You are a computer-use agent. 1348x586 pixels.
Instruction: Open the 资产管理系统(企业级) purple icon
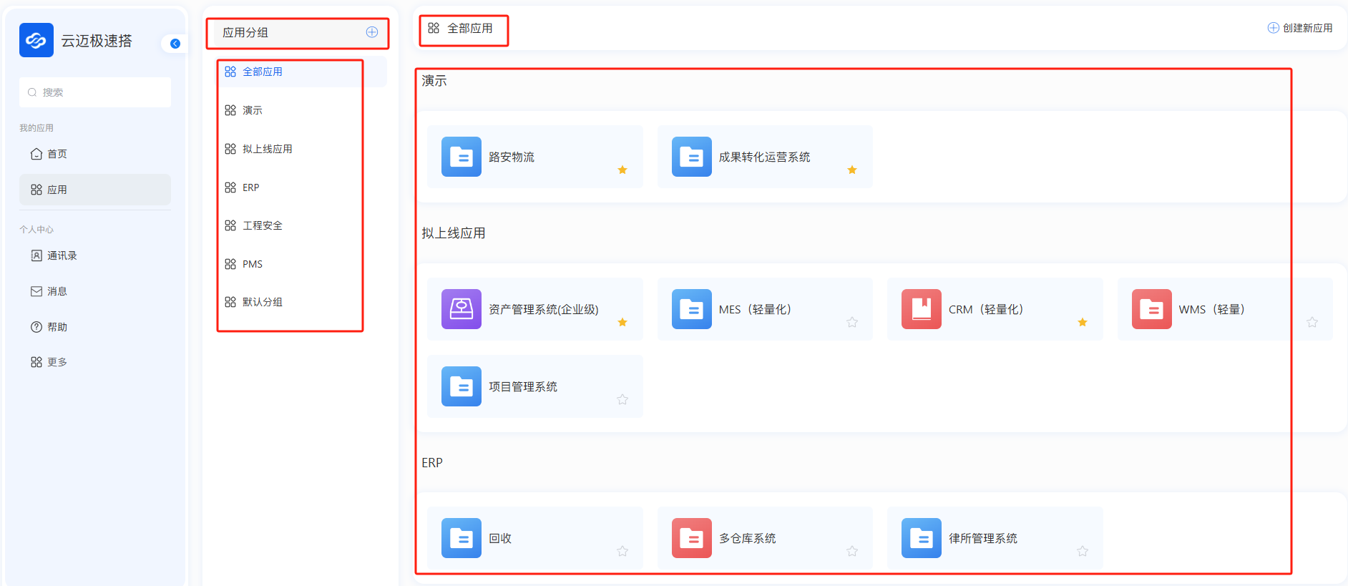pos(461,309)
